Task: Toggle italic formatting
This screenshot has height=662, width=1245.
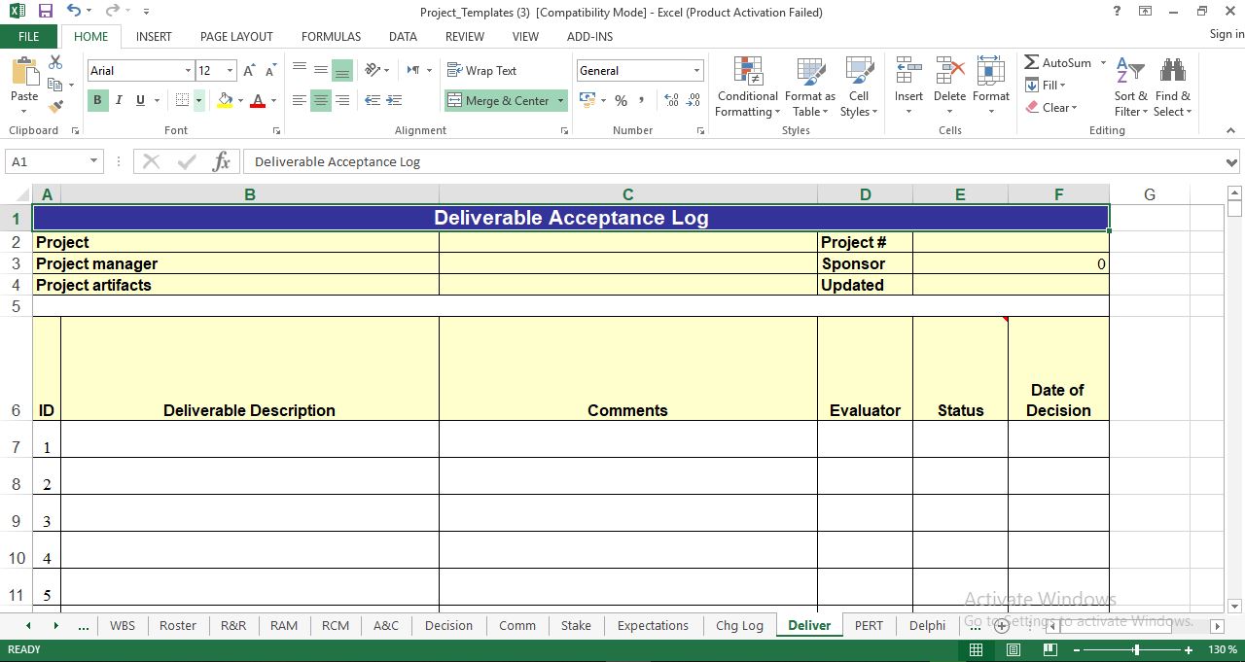Action: click(118, 100)
